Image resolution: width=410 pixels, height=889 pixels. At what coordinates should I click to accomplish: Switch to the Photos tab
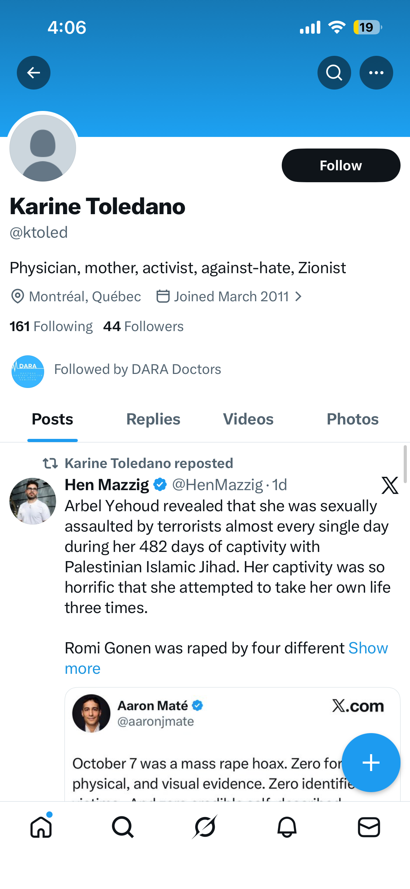[353, 419]
